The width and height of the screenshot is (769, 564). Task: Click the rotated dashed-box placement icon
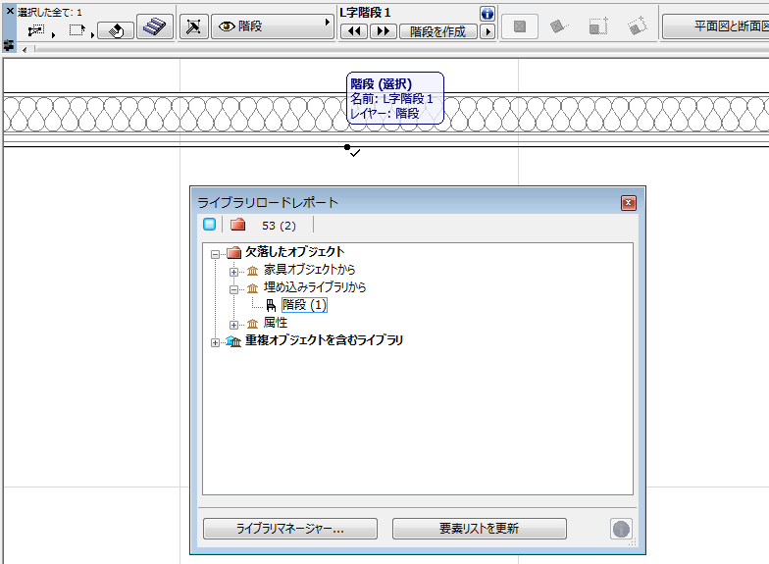point(637,26)
